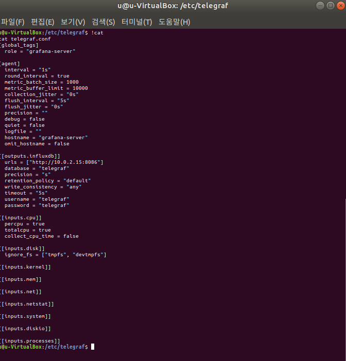Click the 'totalcpu = true' line
346x361 pixels.
pyautogui.click(x=27, y=230)
